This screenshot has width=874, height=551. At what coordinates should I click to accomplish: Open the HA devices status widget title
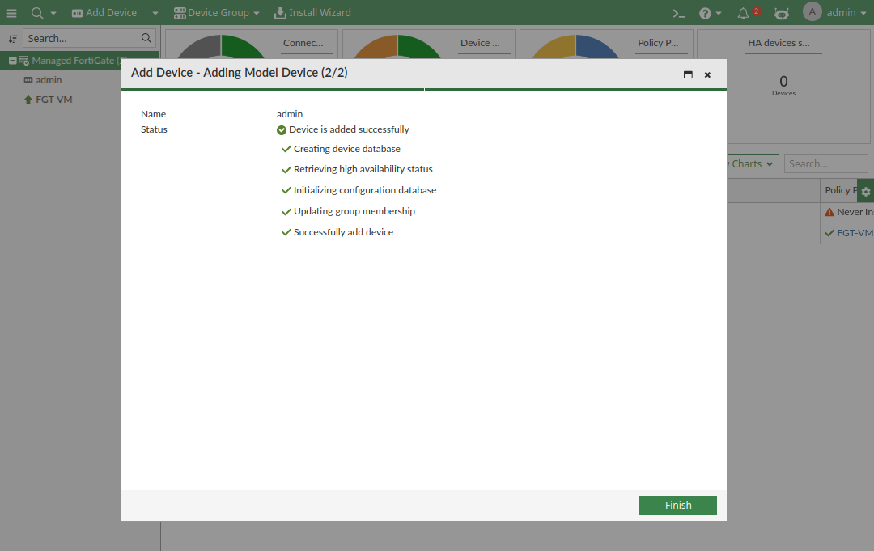[x=779, y=43]
